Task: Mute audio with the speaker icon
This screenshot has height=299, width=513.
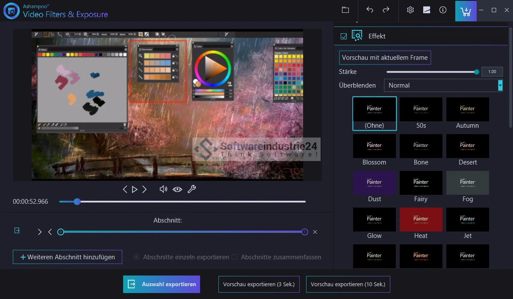Action: point(163,189)
